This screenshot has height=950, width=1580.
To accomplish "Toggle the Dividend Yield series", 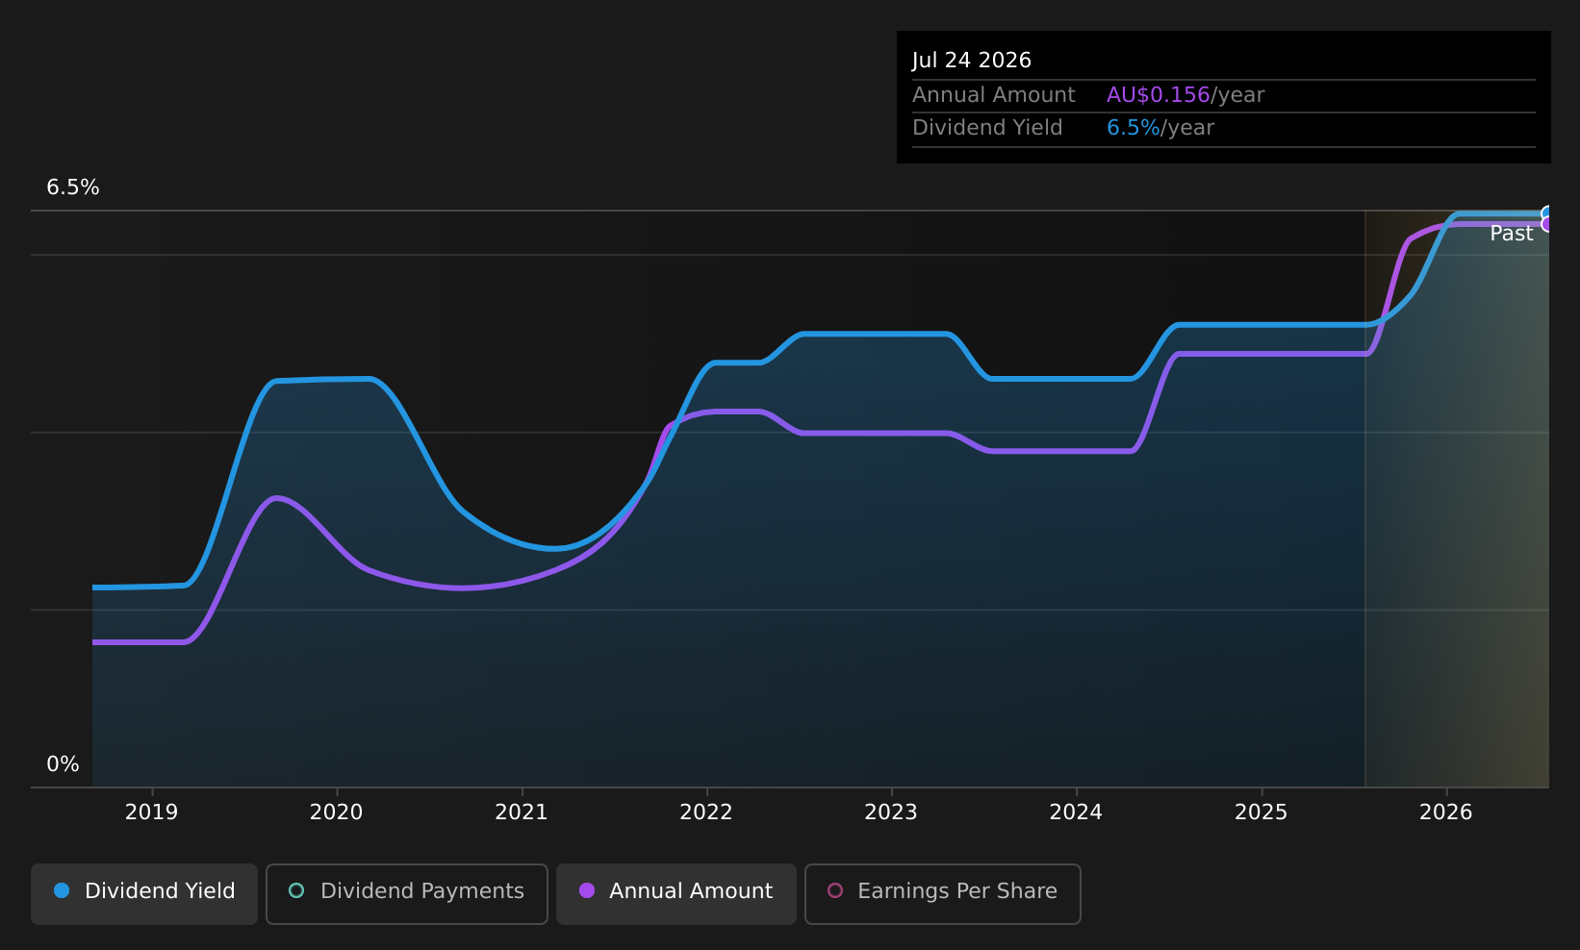I will click(x=144, y=893).
